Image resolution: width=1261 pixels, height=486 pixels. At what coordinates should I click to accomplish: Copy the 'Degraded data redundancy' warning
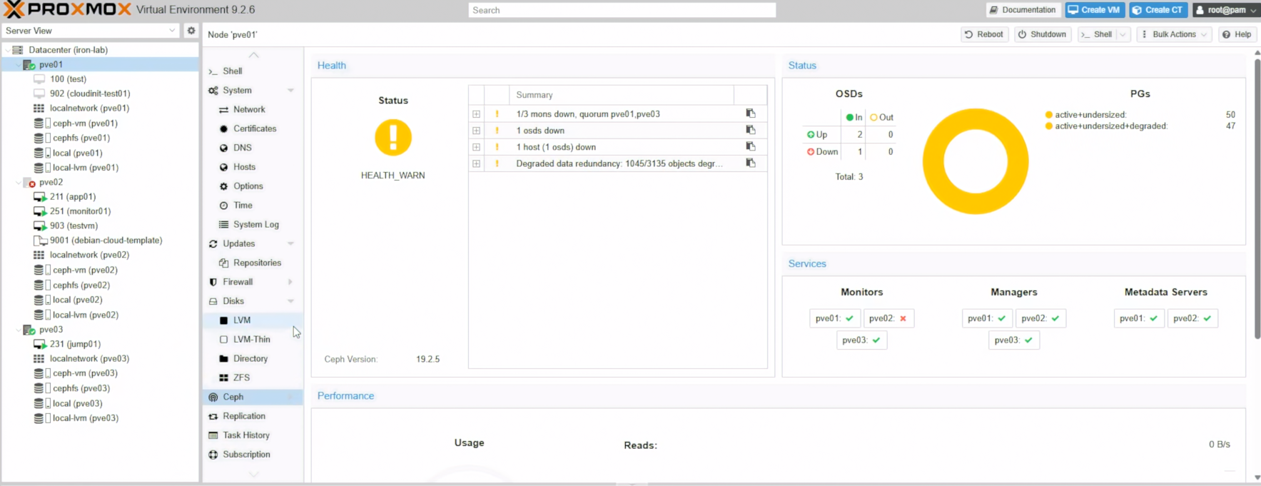pos(750,163)
